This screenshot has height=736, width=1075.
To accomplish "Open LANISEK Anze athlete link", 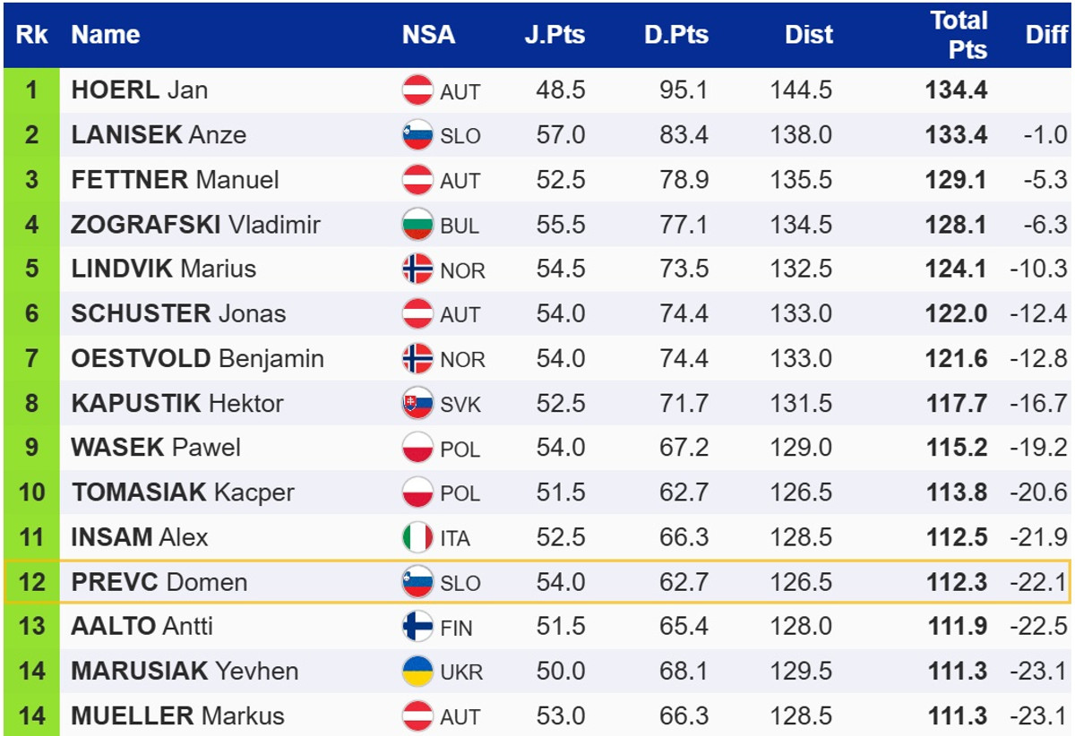I will pyautogui.click(x=159, y=135).
